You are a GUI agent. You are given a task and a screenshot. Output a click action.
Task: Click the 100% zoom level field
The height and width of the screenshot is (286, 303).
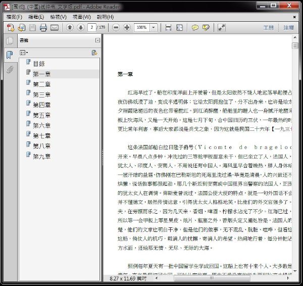(142, 27)
